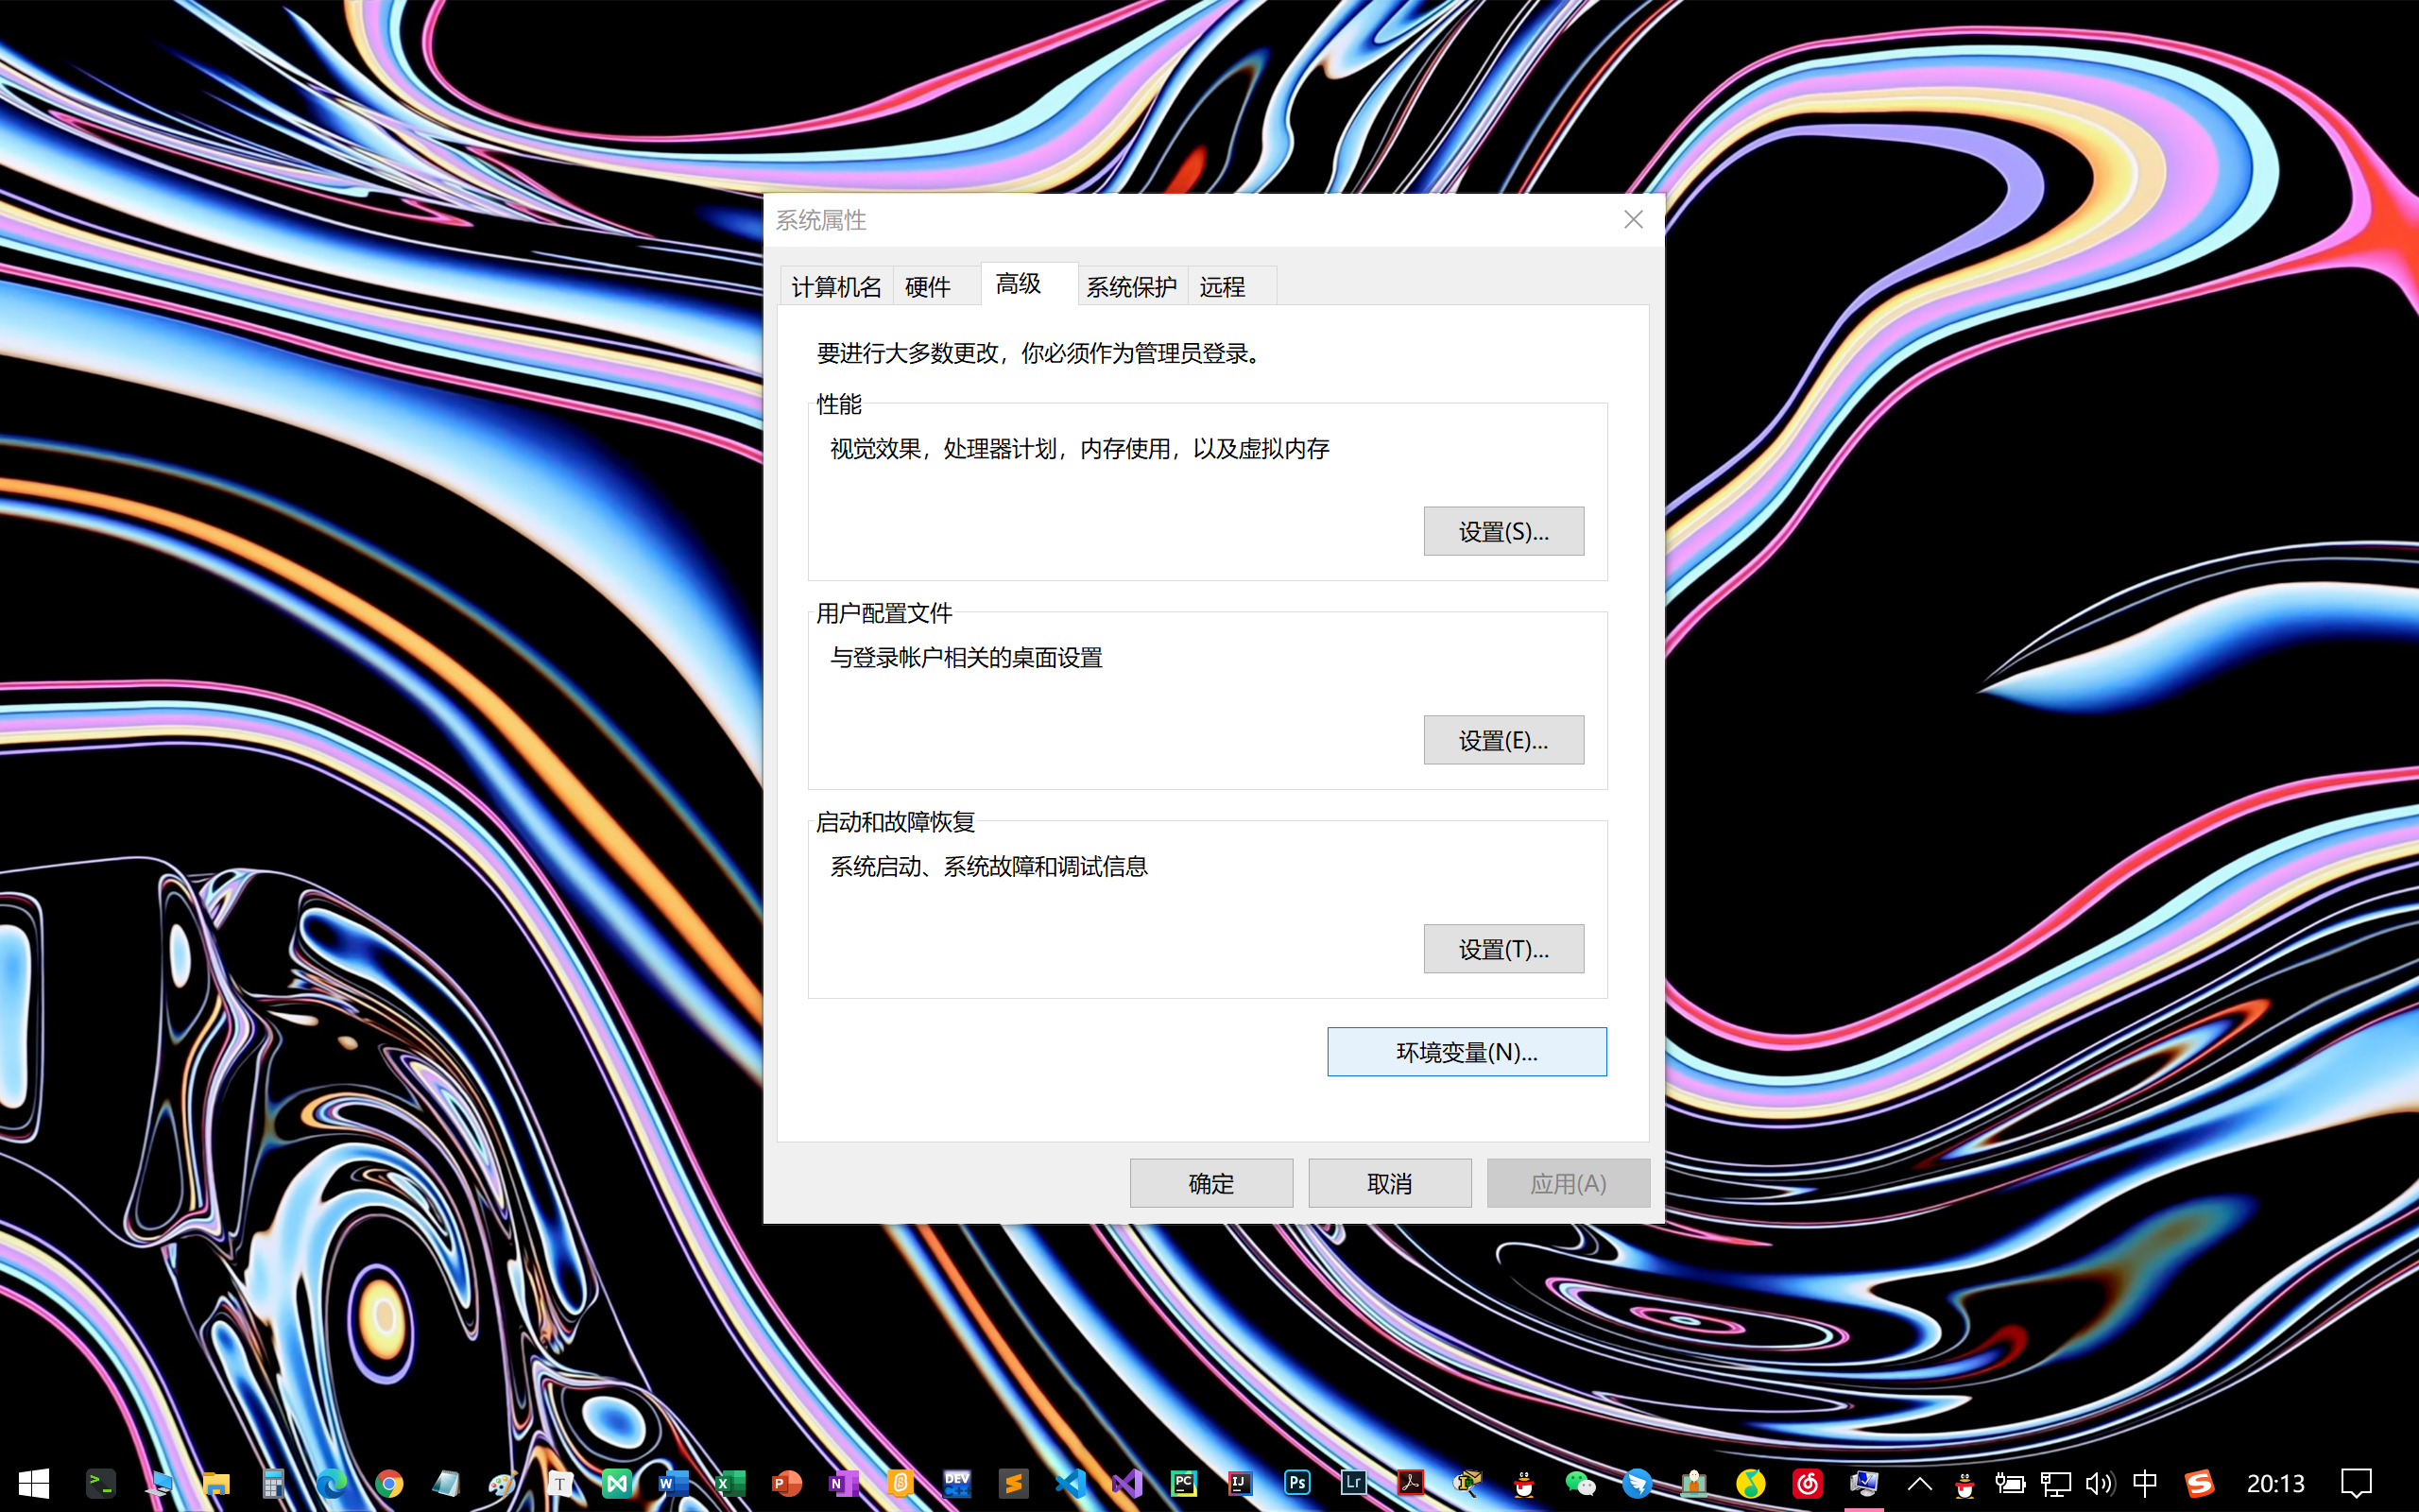Open 环境变量(N) environment variables
2419x1512 pixels.
[x=1467, y=1052]
